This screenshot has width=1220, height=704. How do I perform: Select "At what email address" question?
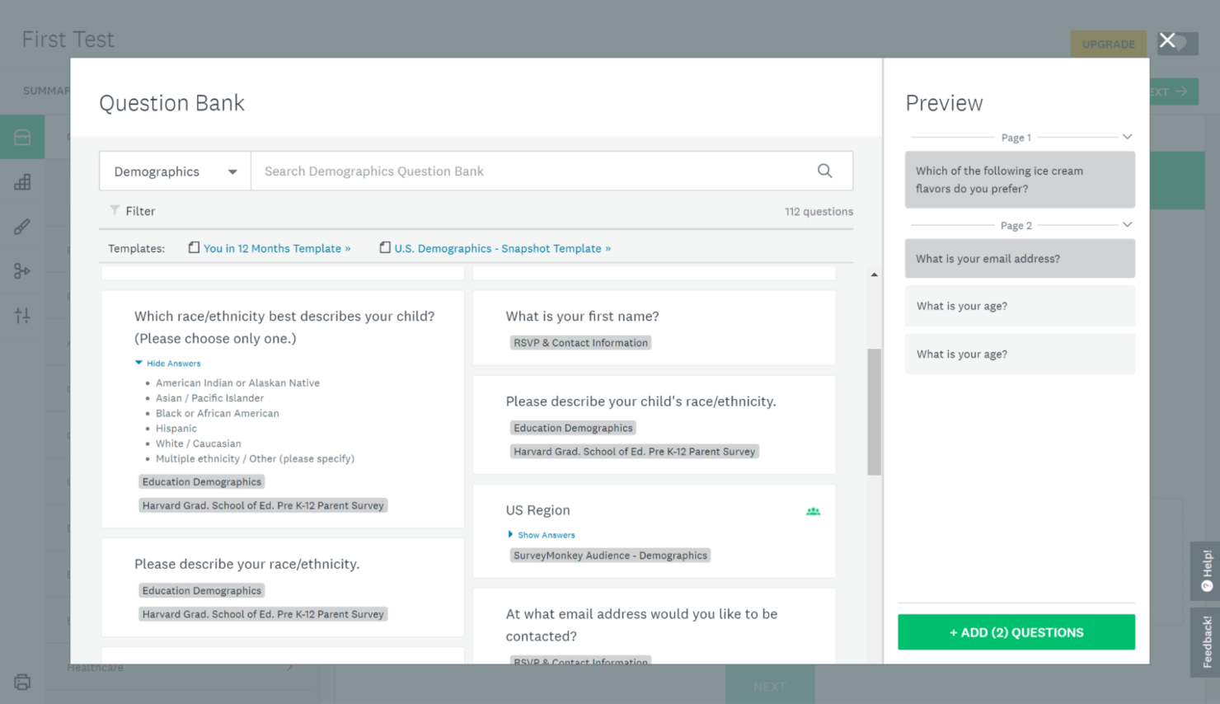[x=641, y=625]
